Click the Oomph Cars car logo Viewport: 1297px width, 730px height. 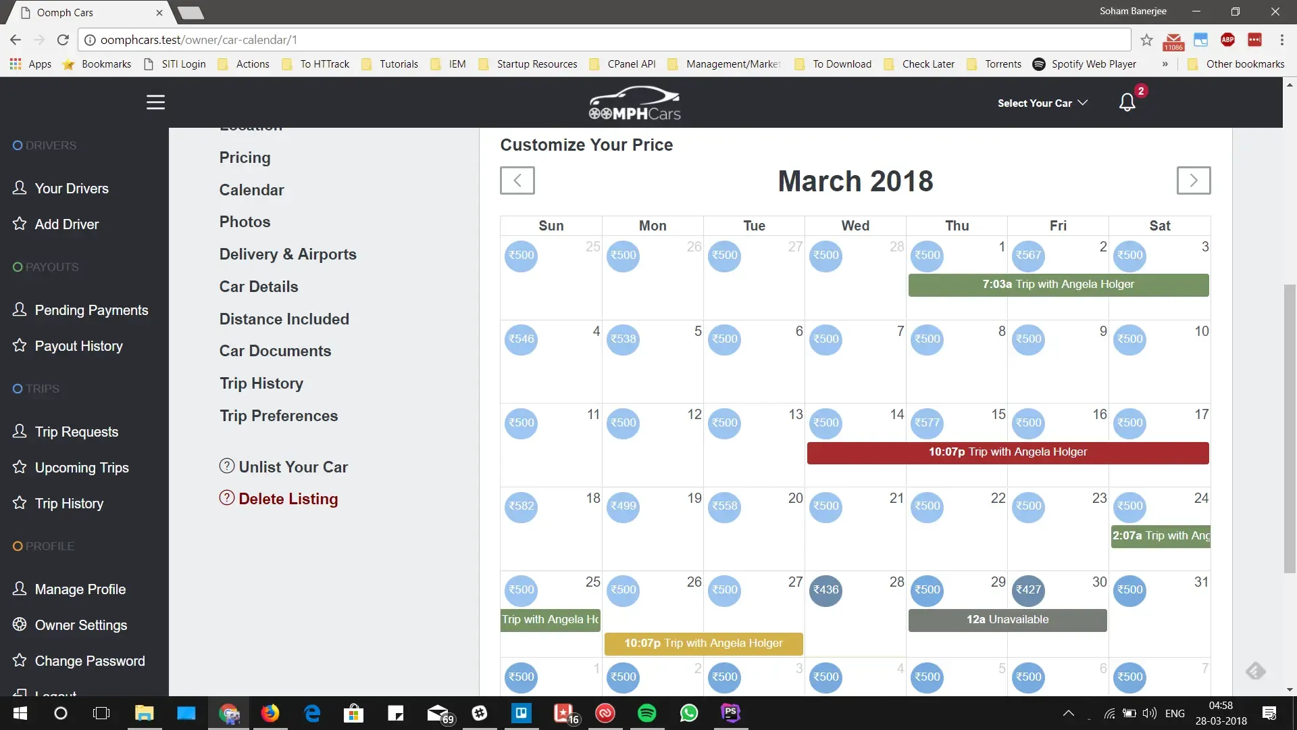pyautogui.click(x=634, y=102)
